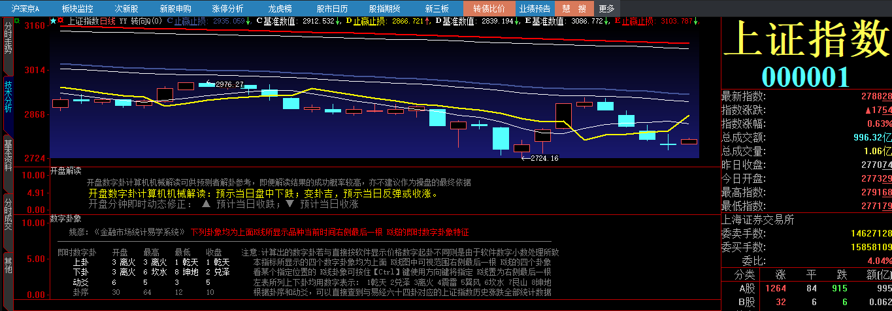Switch to 股指期货 tab
The height and width of the screenshot is (311, 892).
pos(384,8)
